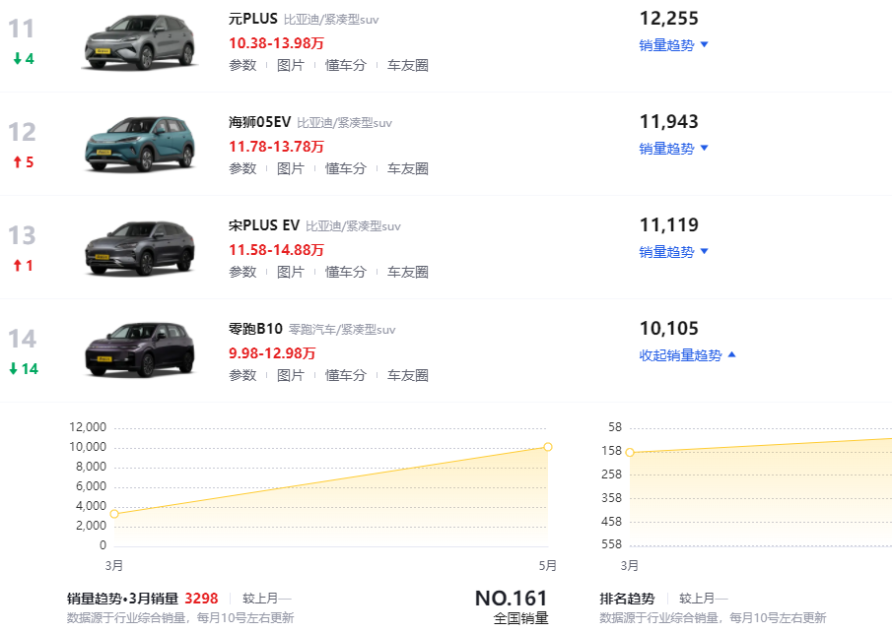Select the 比亚迪/紧凑型suv tag beside 元PLUS
This screenshot has height=633, width=892.
(331, 20)
